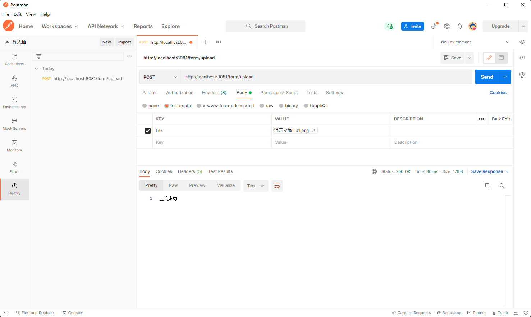
Task: Select the none body type radio
Action: coord(145,106)
